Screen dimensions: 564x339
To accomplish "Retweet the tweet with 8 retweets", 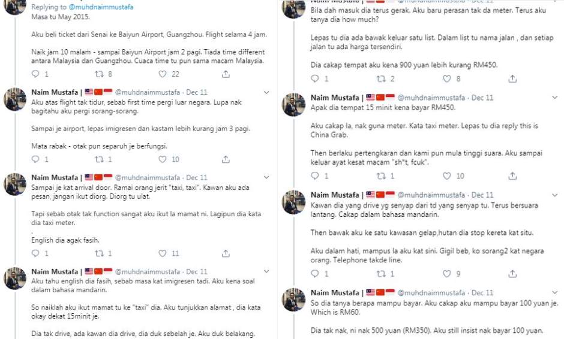I will 100,74.
